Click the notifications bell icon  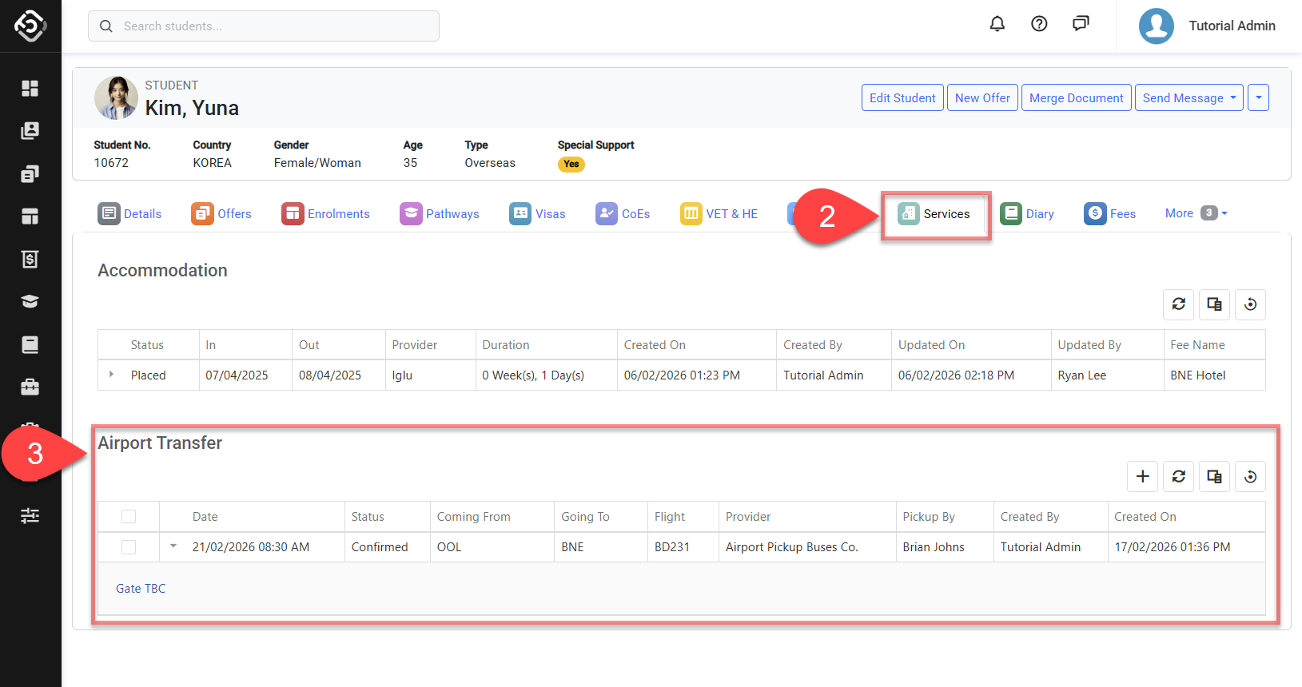997,24
